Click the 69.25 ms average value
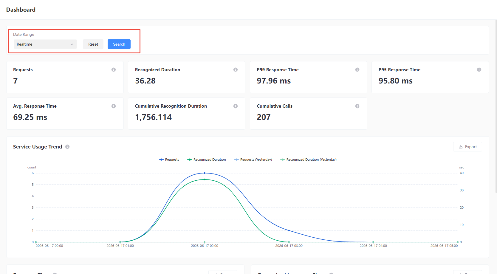The width and height of the screenshot is (497, 274). click(30, 117)
